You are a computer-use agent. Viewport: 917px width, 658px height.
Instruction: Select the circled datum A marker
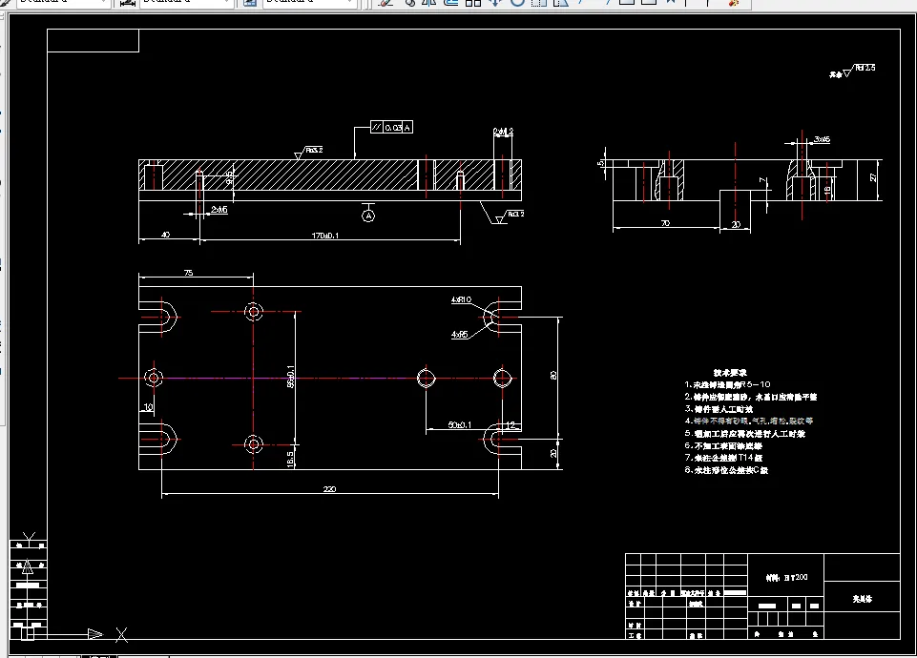pos(368,216)
